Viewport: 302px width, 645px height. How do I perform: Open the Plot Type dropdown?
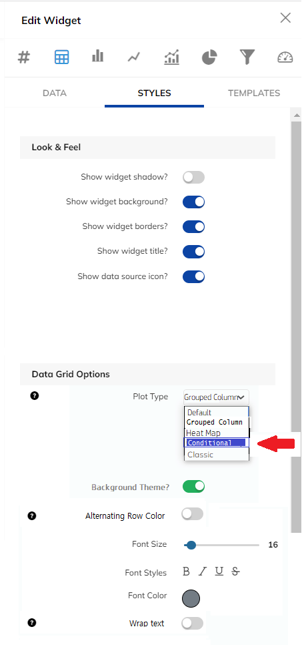coord(216,397)
